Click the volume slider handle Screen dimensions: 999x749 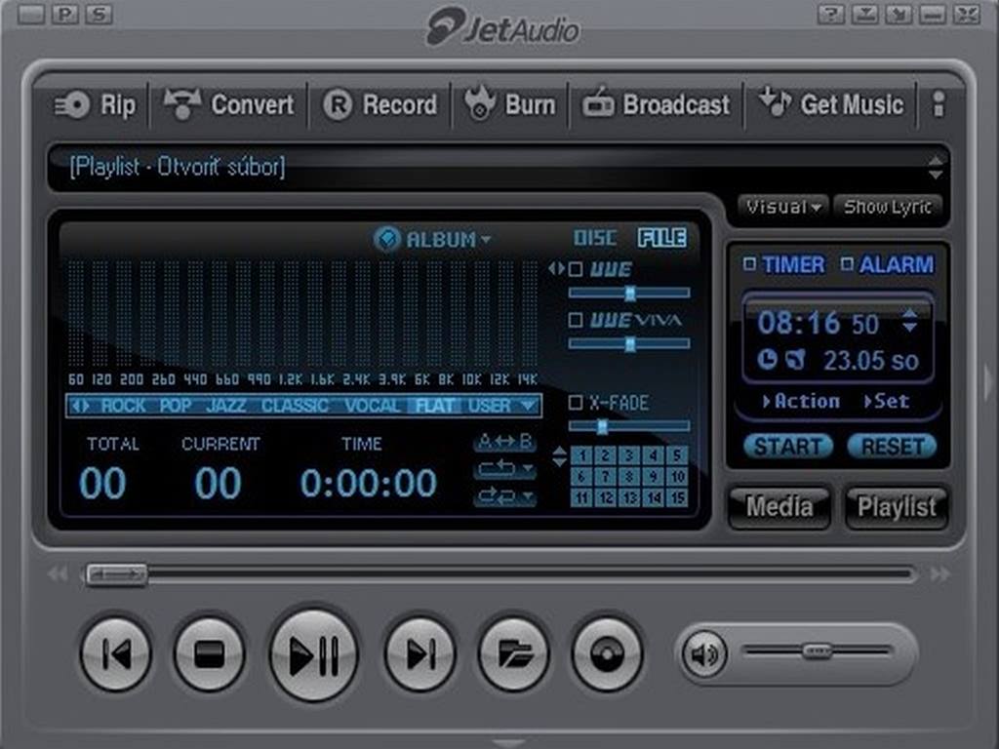tap(817, 650)
